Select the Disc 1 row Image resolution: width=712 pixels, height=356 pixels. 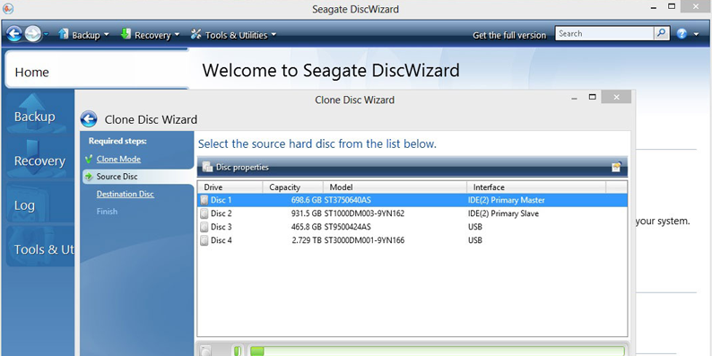pyautogui.click(x=412, y=200)
